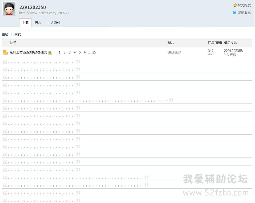Select the 回复 sub-filter
The image size is (255, 203).
(18, 34)
